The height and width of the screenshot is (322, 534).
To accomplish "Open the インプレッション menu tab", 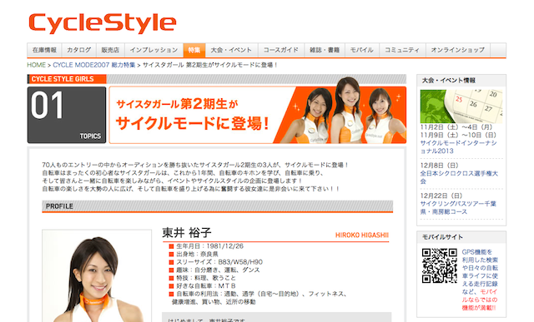I will [154, 50].
